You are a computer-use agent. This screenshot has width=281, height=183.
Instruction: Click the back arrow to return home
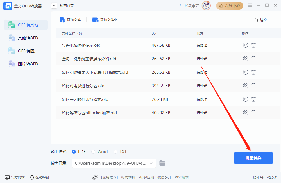point(54,6)
